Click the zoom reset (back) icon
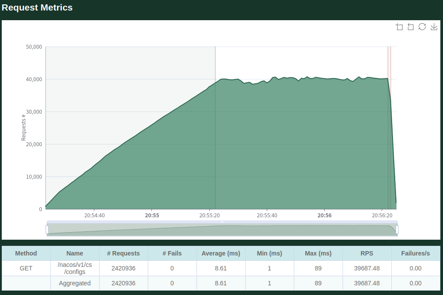The width and height of the screenshot is (443, 295). [x=411, y=27]
